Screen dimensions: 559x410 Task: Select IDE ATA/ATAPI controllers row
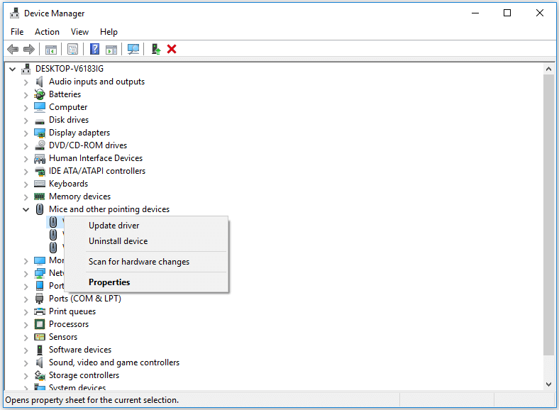pyautogui.click(x=97, y=171)
